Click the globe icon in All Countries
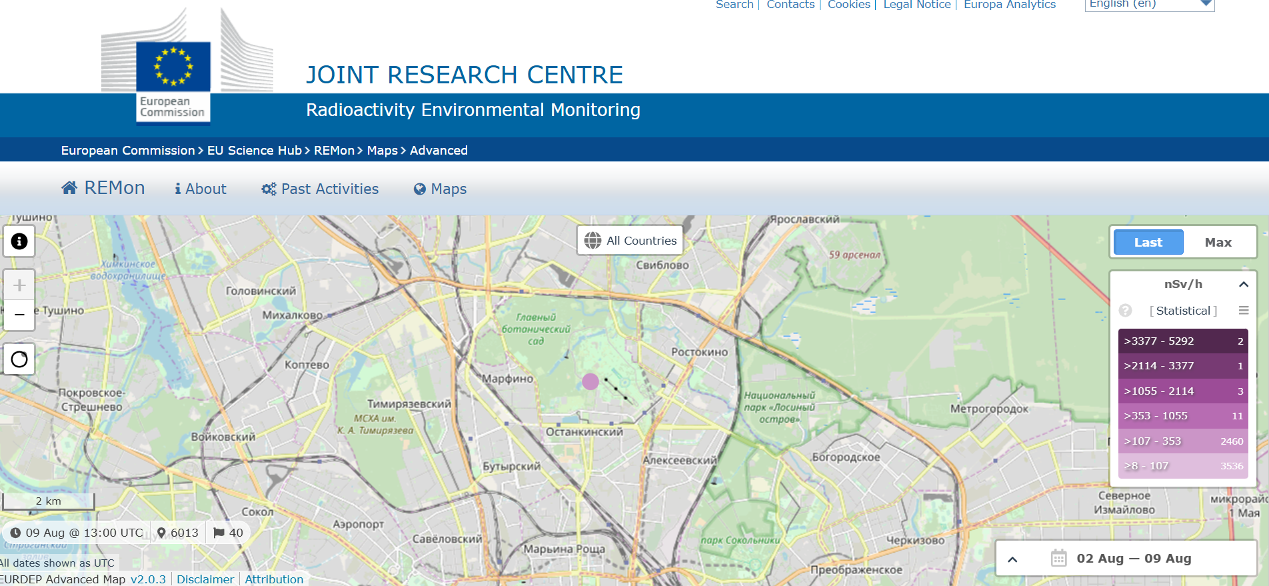Screen dimensions: 1269x586 click(593, 241)
